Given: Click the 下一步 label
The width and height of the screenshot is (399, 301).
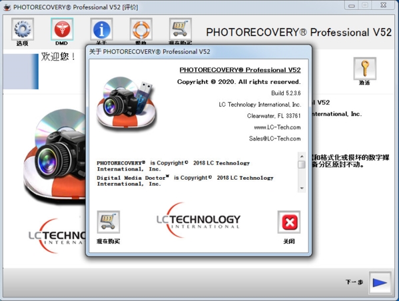Looking at the screenshot, I should (354, 282).
